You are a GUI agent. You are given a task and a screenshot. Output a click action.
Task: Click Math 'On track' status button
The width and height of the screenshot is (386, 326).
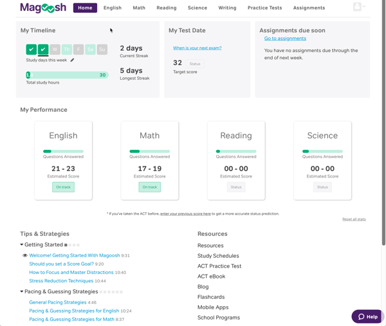click(x=150, y=187)
